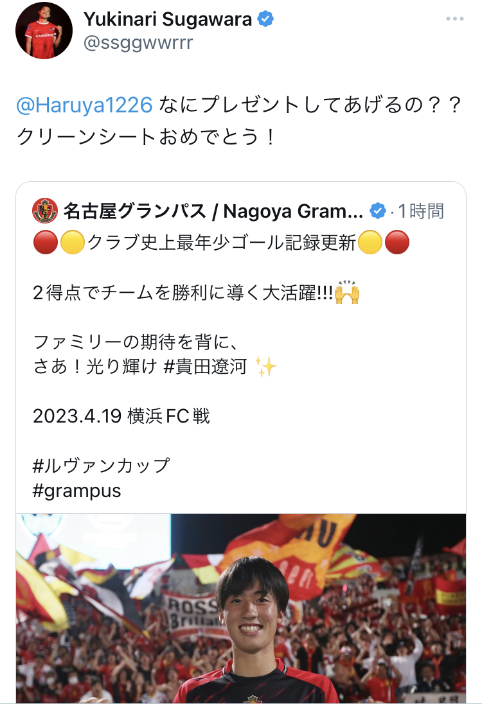Click the raised hands emoji
The image size is (482, 709).
coord(347,293)
